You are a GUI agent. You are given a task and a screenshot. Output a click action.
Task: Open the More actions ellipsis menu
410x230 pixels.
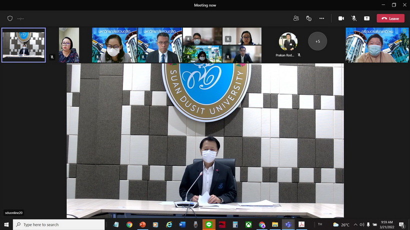click(321, 18)
